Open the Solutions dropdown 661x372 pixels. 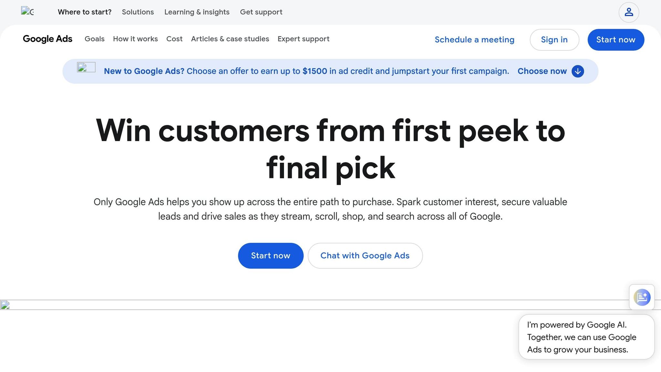tap(138, 12)
